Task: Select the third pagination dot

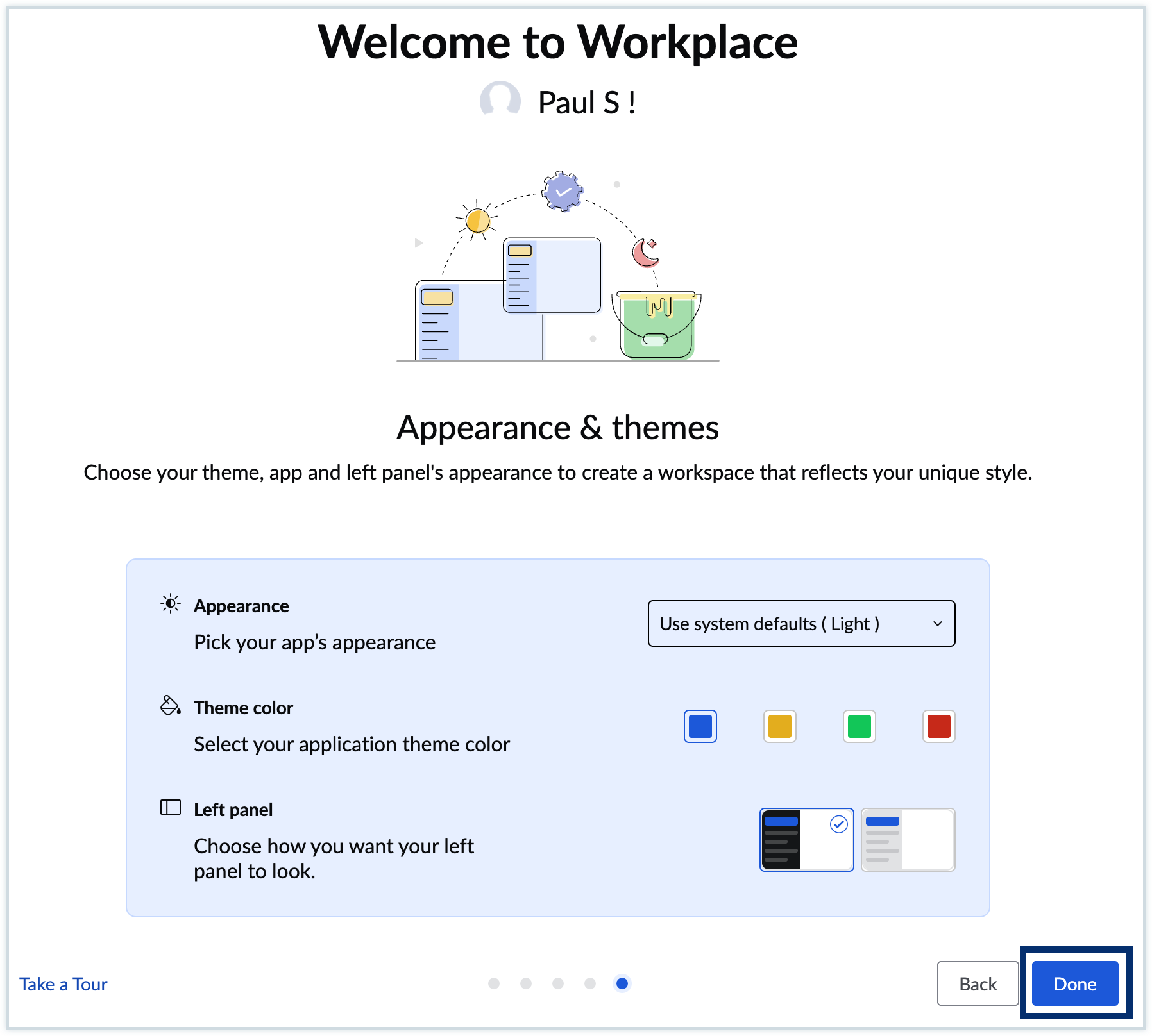Action: pyautogui.click(x=558, y=983)
